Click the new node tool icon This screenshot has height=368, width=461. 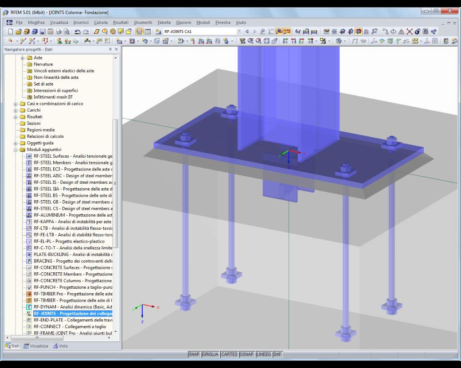pos(11,41)
